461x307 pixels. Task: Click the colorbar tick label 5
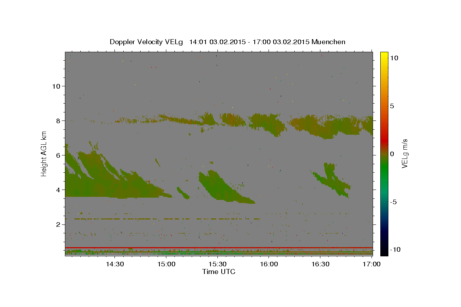coord(392,106)
